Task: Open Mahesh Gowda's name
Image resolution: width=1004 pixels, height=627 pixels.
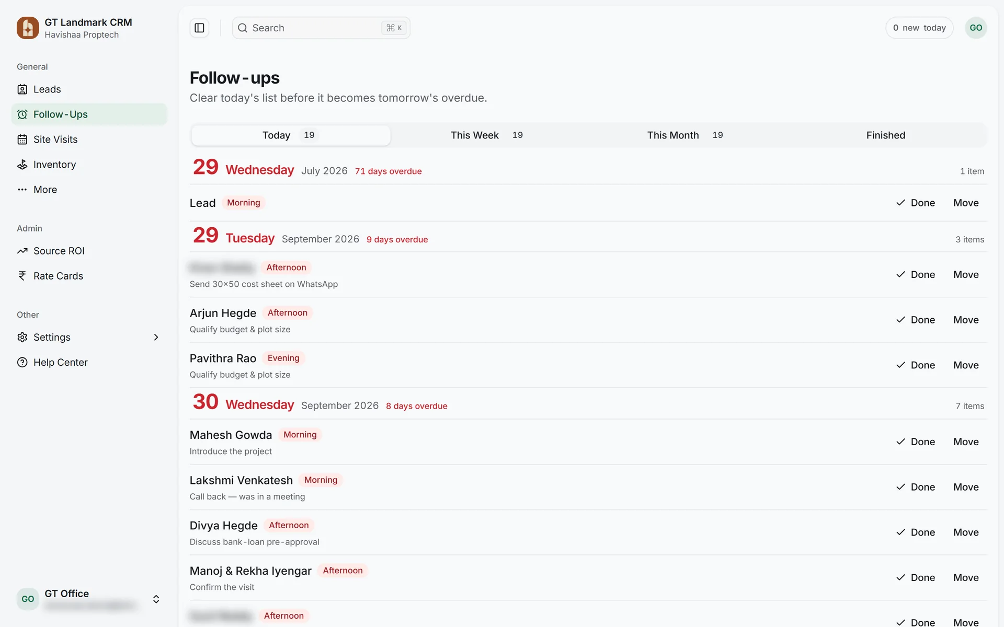Action: [x=231, y=435]
